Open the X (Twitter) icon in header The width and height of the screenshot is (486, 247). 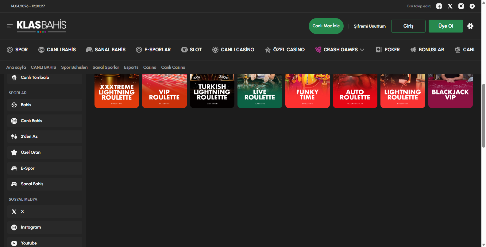coord(450,6)
